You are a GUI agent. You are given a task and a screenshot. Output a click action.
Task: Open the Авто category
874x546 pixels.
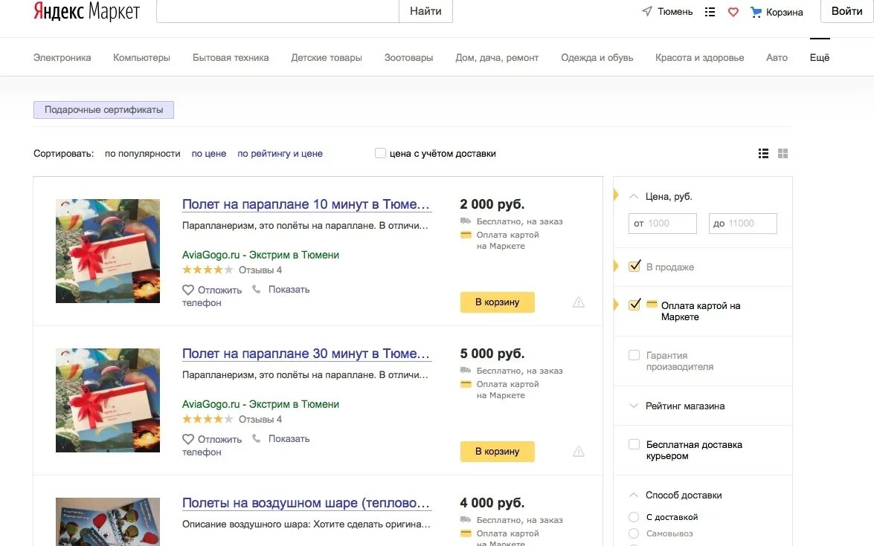777,57
